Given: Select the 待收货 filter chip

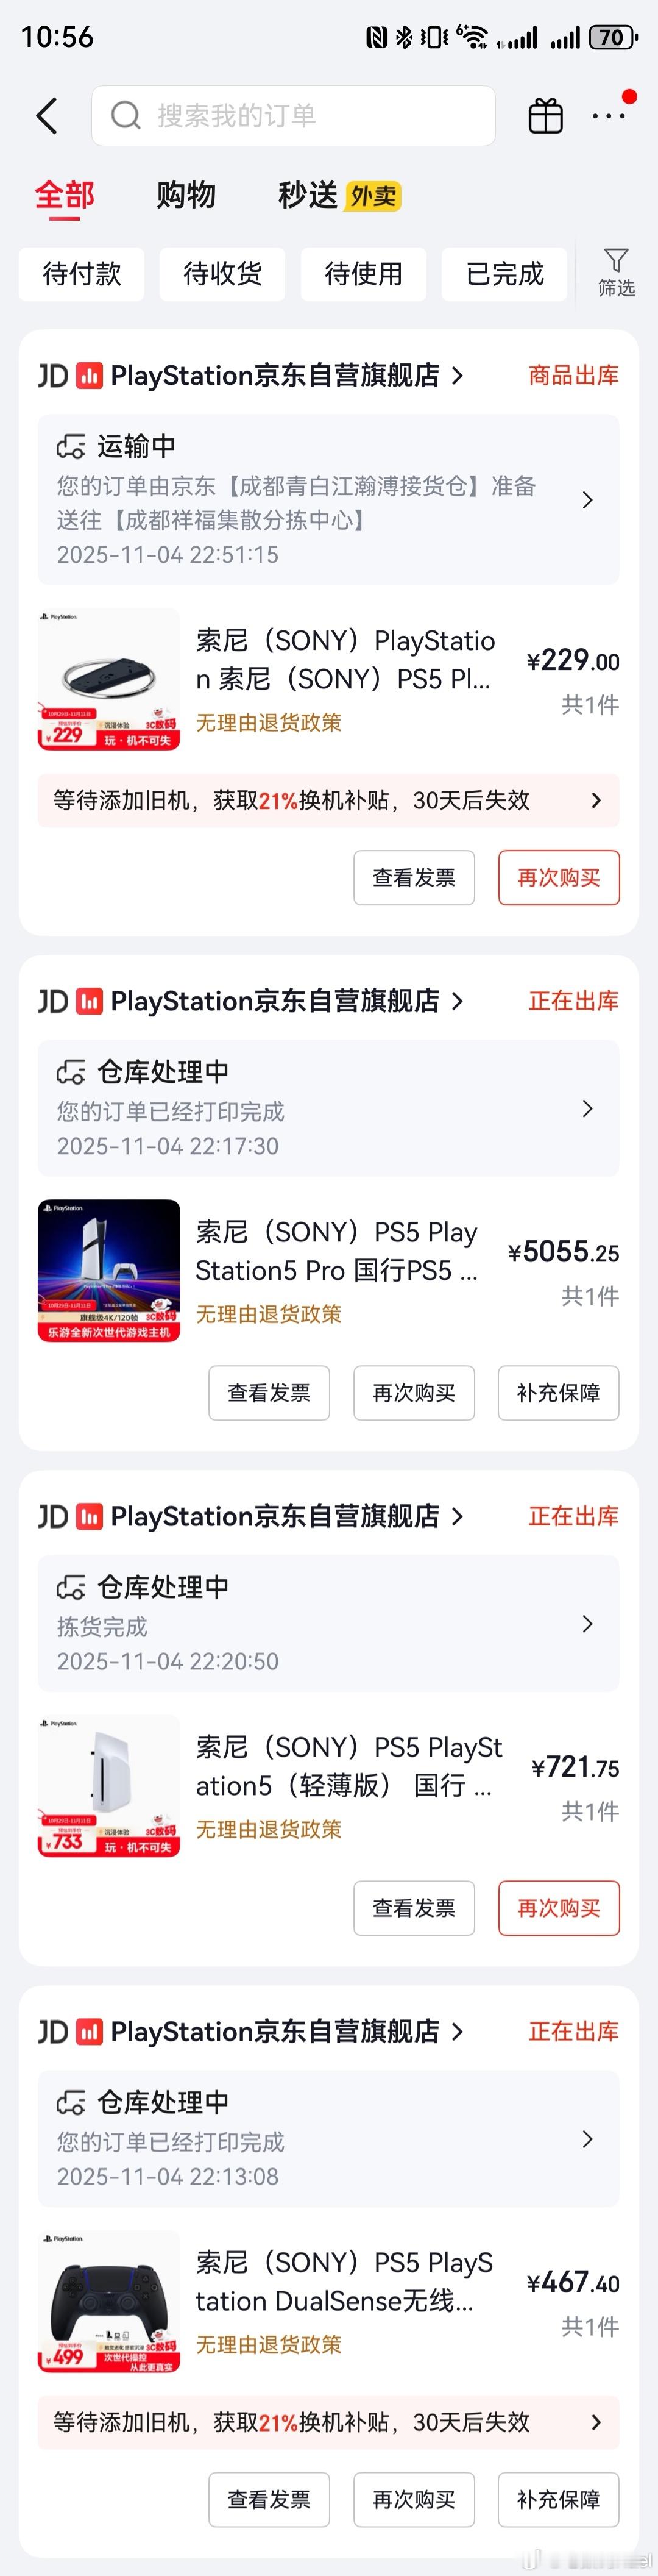Looking at the screenshot, I should point(222,274).
